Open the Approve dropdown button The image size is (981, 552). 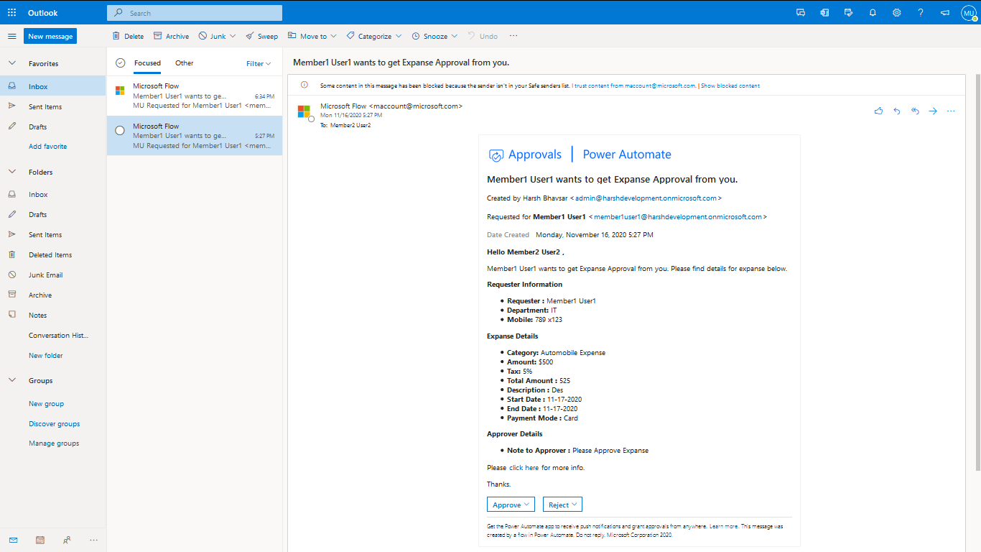tap(511, 505)
